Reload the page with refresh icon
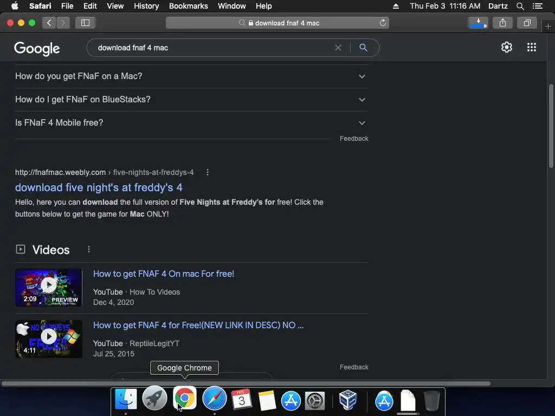 pos(383,23)
